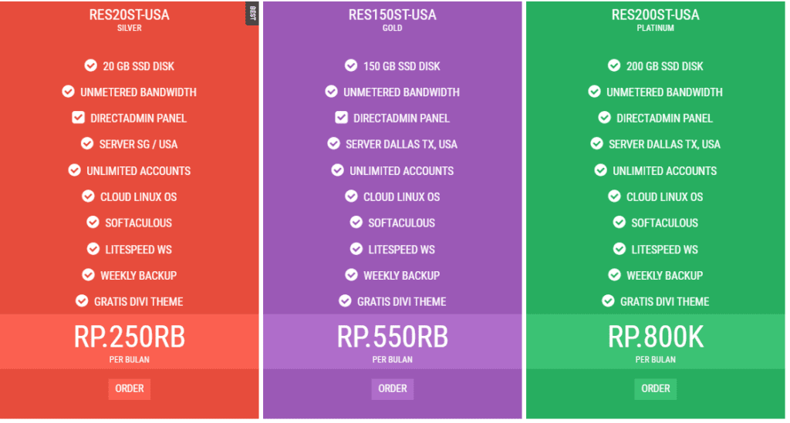Click checkmark icon beside 150 GB SSD Disk
Viewport: 790px width, 423px height.
351,65
